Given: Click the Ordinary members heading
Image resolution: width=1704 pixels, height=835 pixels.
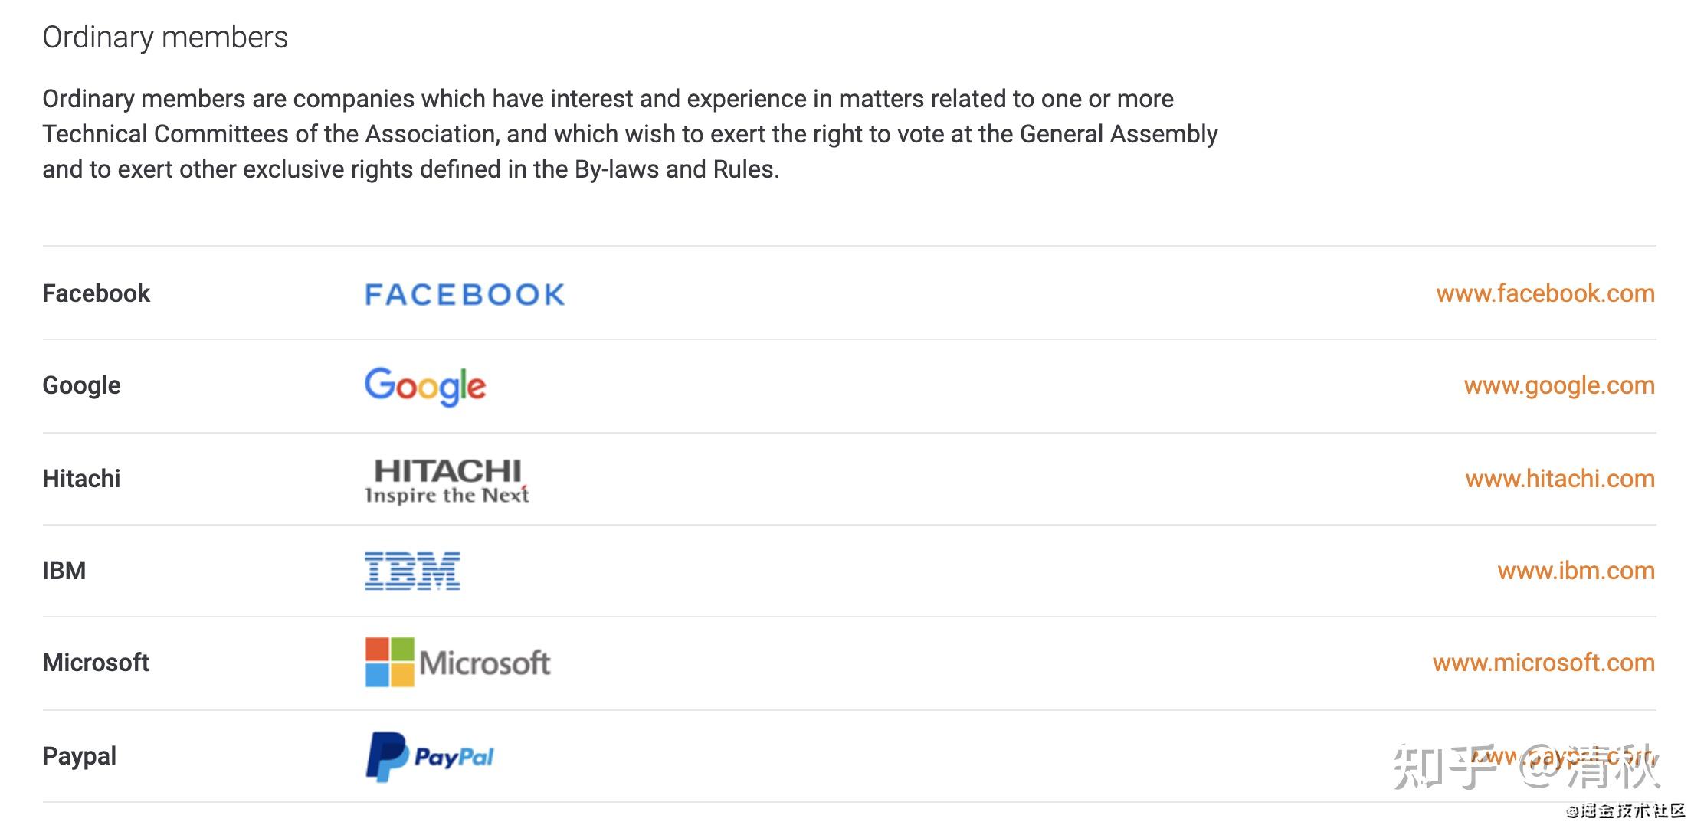Looking at the screenshot, I should [165, 38].
